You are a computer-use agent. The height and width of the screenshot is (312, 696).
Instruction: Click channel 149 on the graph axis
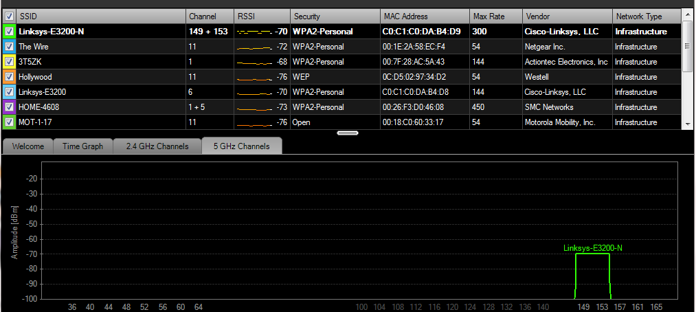[x=583, y=307]
